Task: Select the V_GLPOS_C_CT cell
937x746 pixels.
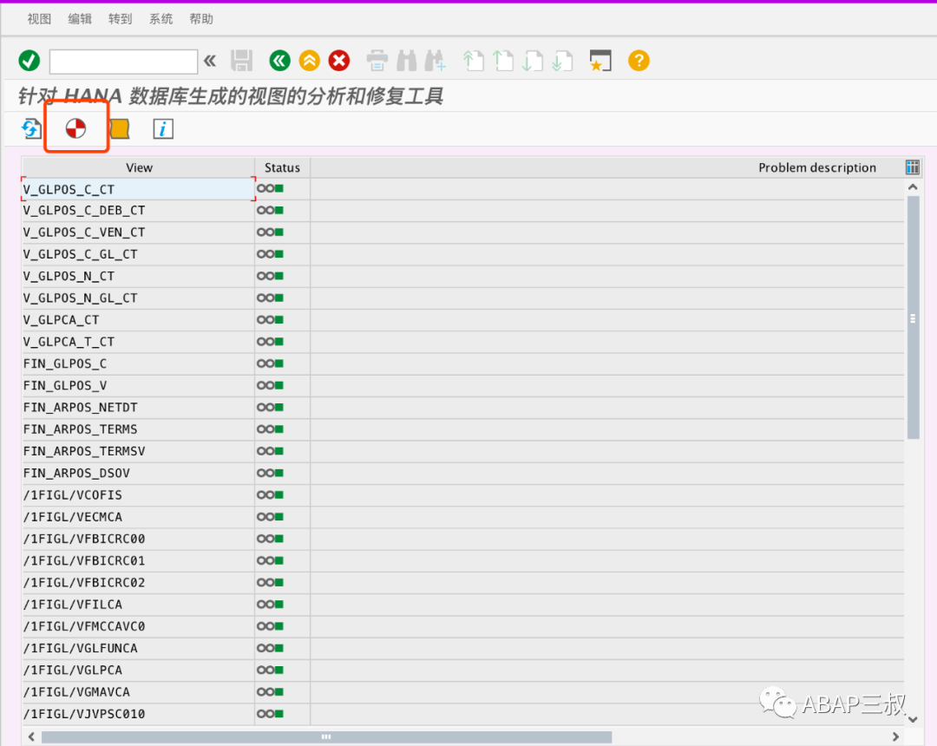Action: pyautogui.click(x=138, y=189)
